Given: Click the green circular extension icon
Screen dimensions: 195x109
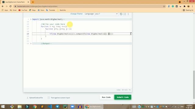Looking at the screenshot, I should click(173, 6).
